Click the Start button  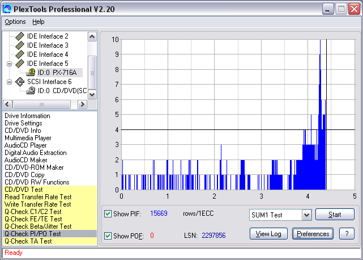point(335,215)
